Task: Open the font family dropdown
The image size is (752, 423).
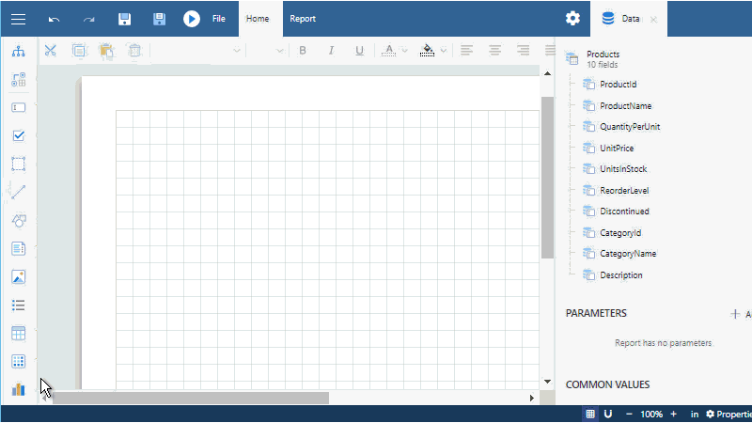Action: coord(237,51)
